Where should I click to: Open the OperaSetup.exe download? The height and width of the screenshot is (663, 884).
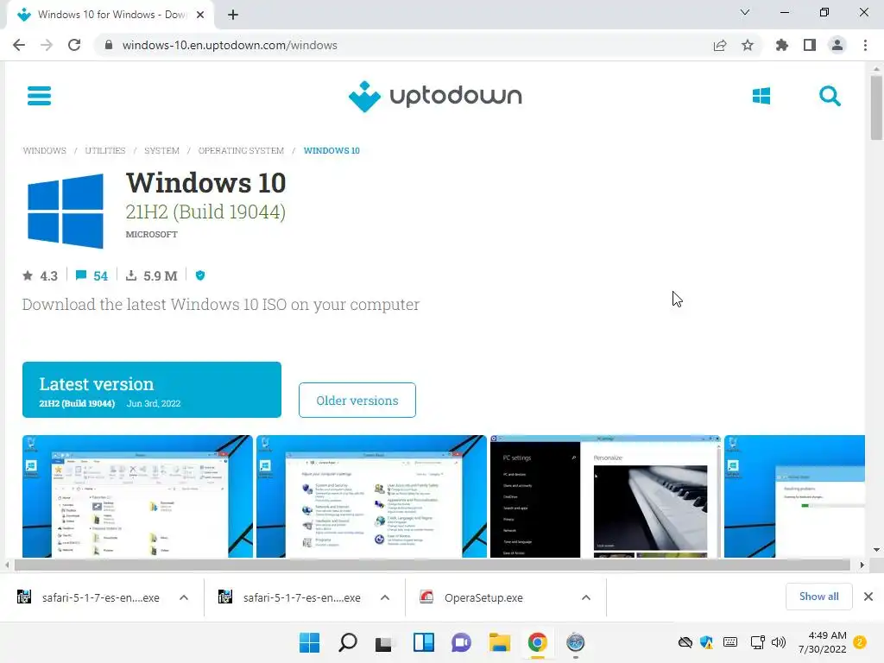pyautogui.click(x=472, y=597)
